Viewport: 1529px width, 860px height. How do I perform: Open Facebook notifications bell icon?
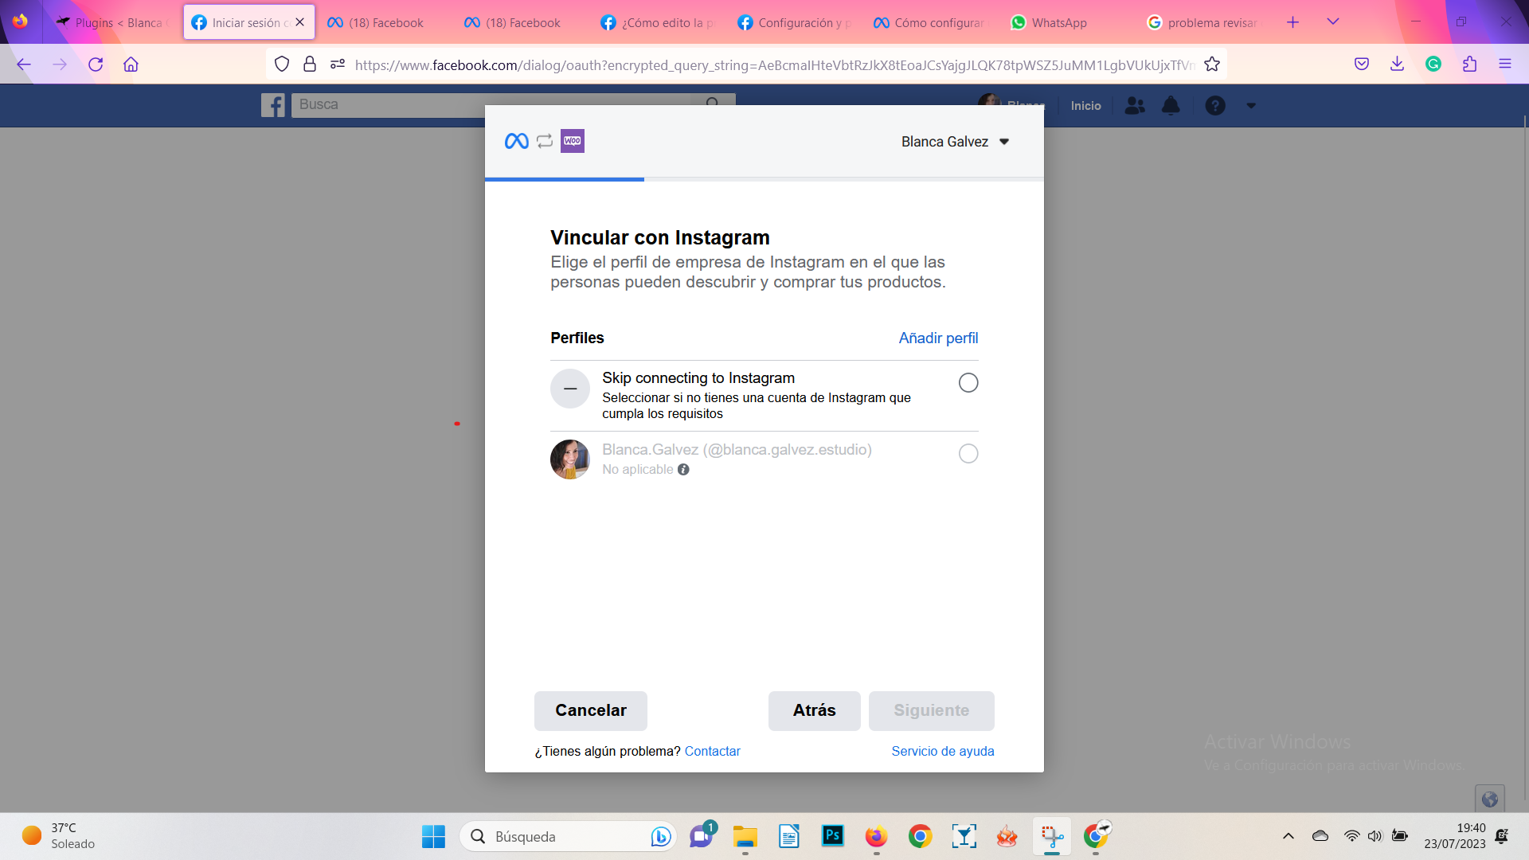tap(1171, 105)
